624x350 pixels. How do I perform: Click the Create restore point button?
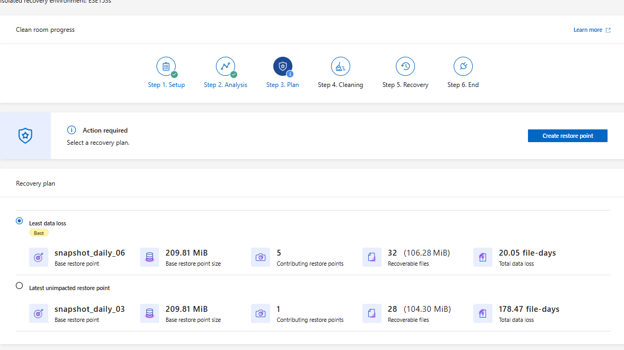click(x=567, y=135)
